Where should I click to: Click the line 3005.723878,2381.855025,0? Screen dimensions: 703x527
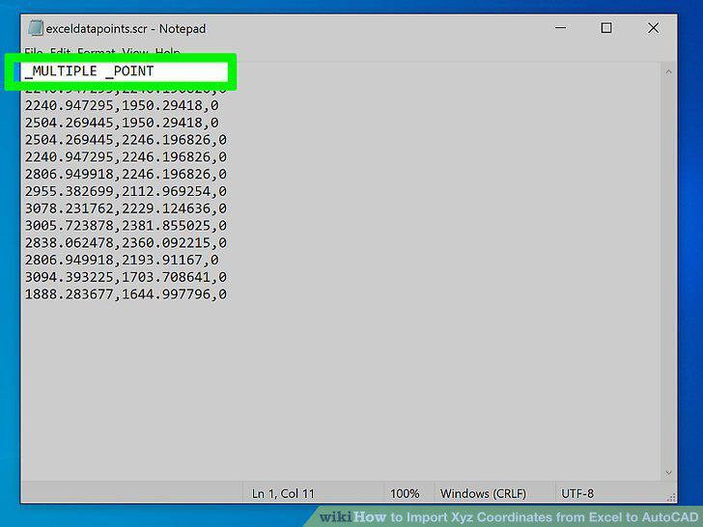(x=126, y=226)
